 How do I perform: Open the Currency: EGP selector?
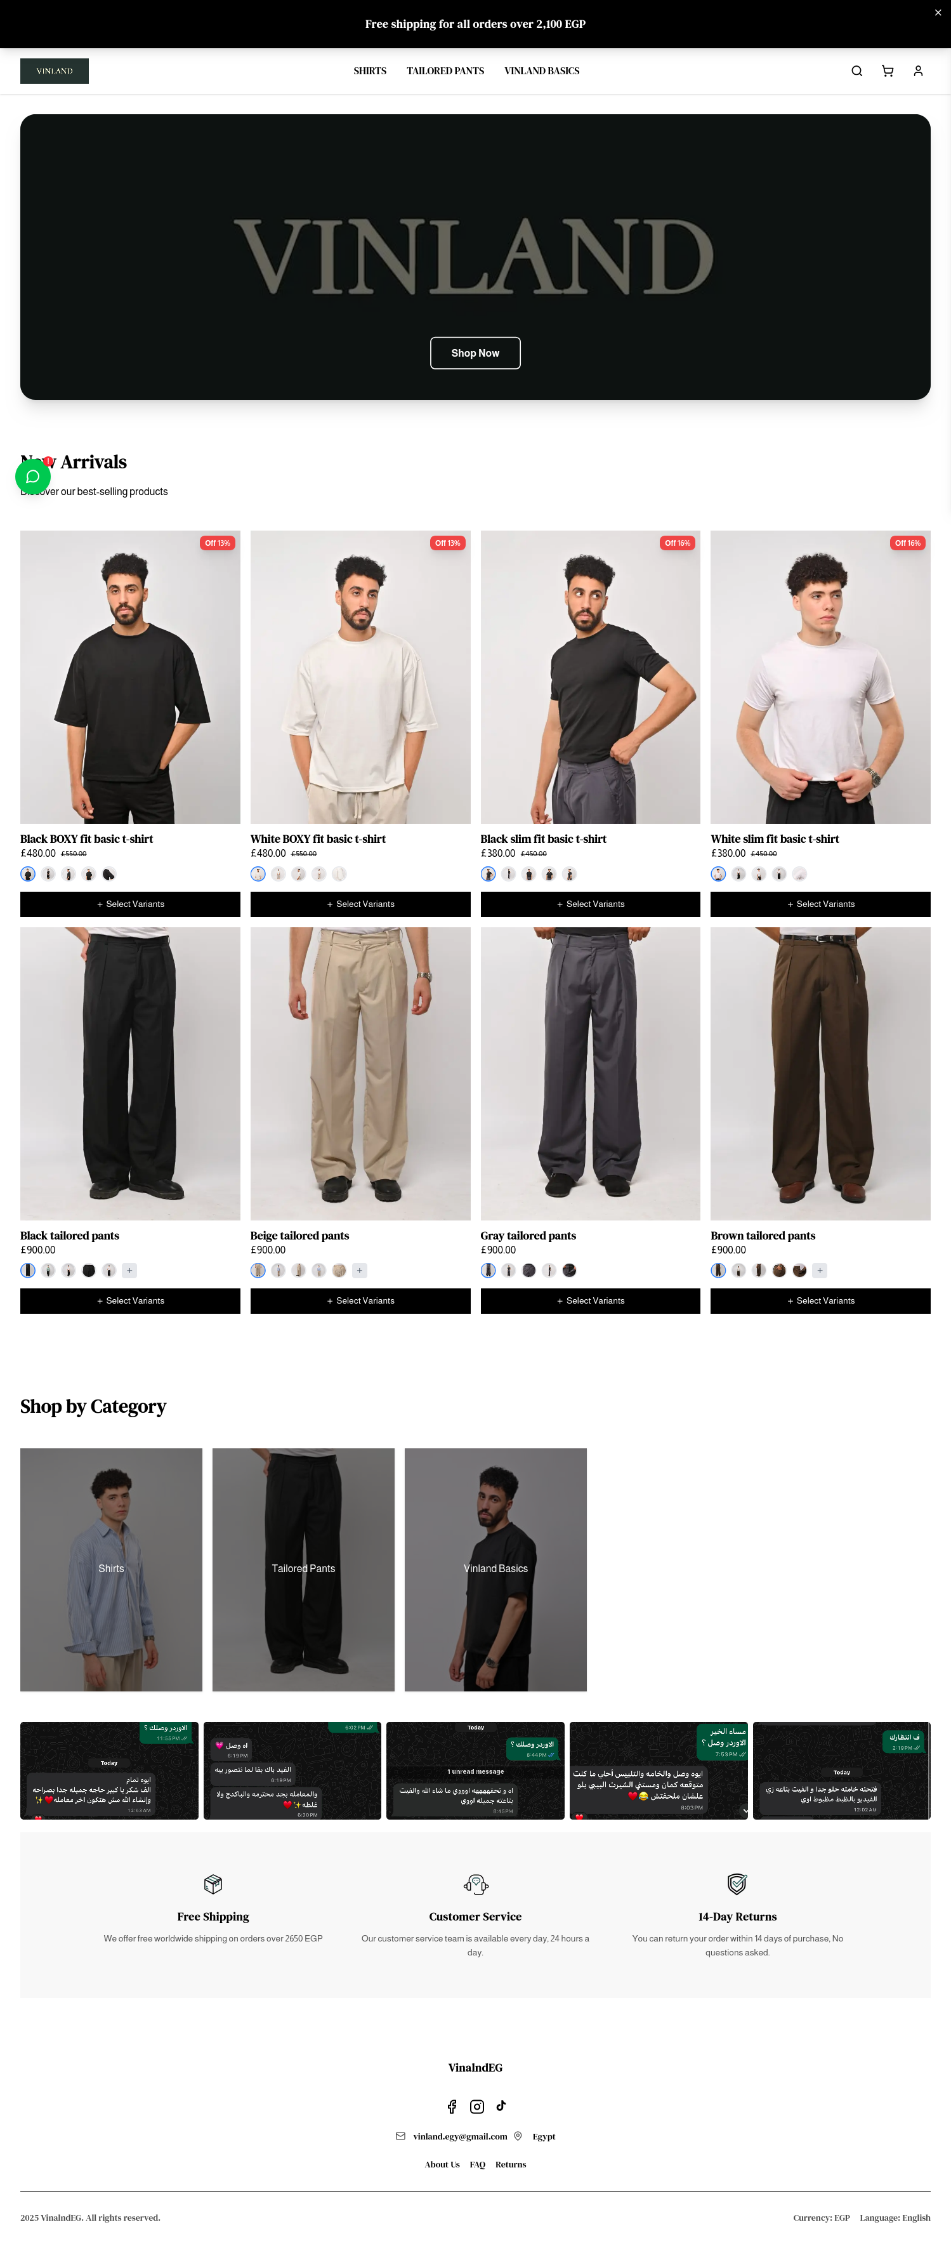(821, 2218)
